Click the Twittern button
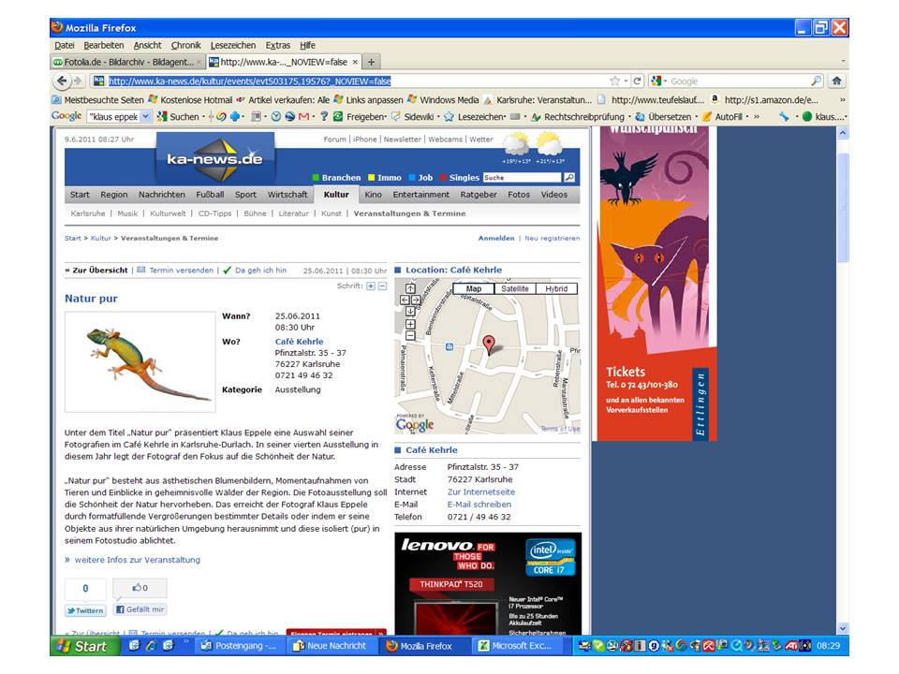The width and height of the screenshot is (899, 674). point(85,610)
